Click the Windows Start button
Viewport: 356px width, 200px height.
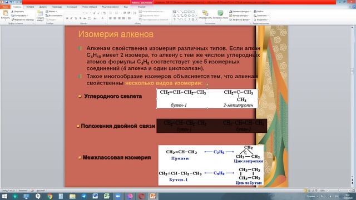(4, 196)
